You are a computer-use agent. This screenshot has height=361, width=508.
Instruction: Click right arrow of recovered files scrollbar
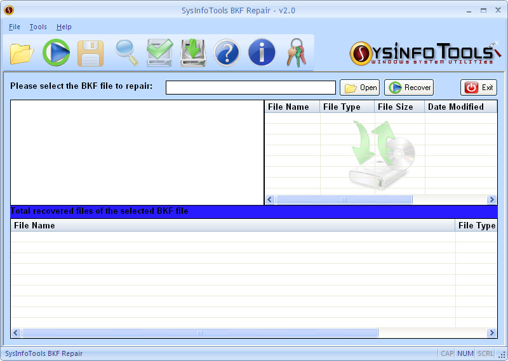491,333
